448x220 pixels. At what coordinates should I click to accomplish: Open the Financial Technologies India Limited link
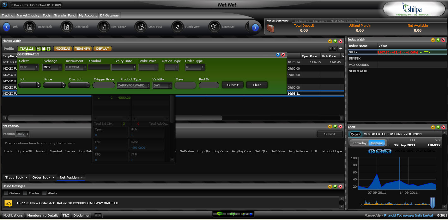[408, 216]
